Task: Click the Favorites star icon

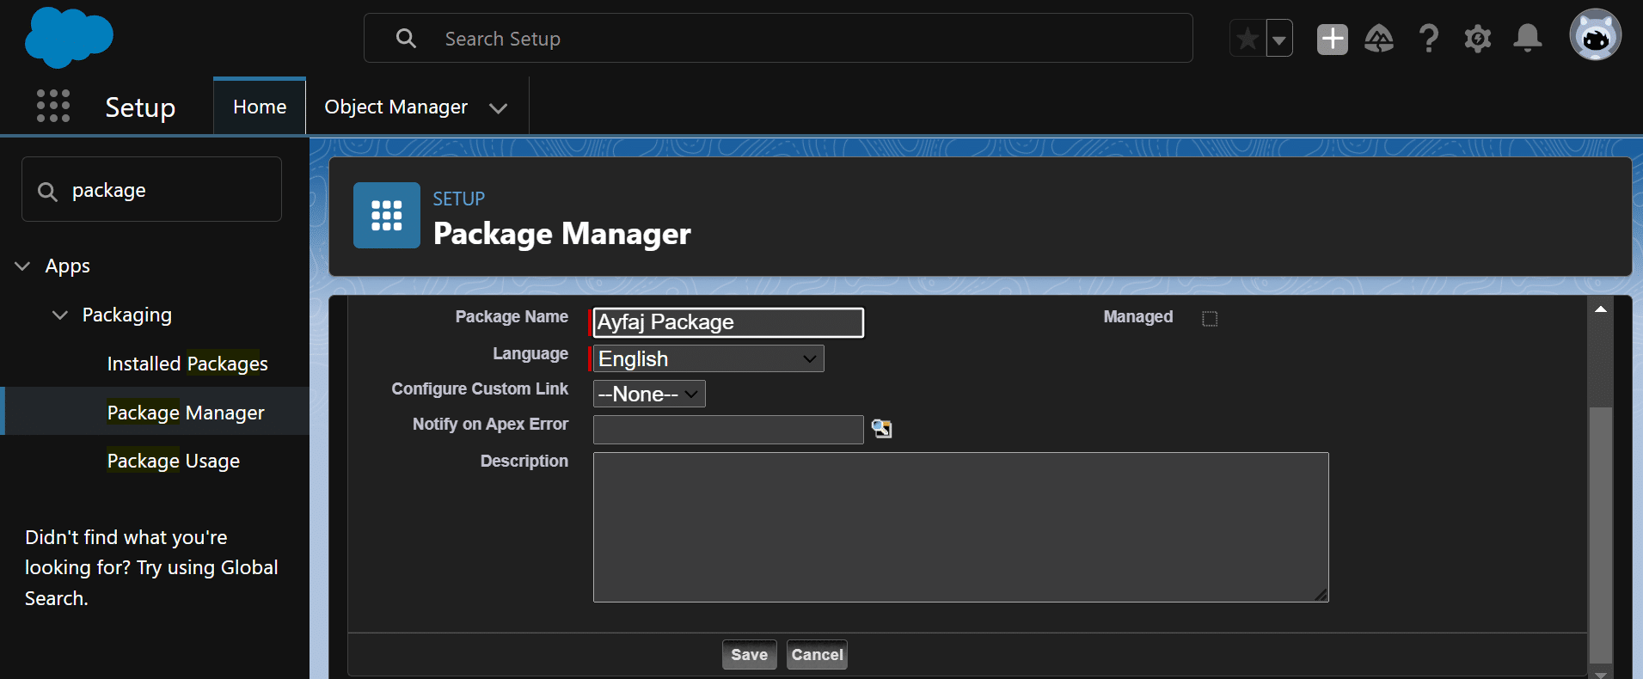Action: point(1248,39)
